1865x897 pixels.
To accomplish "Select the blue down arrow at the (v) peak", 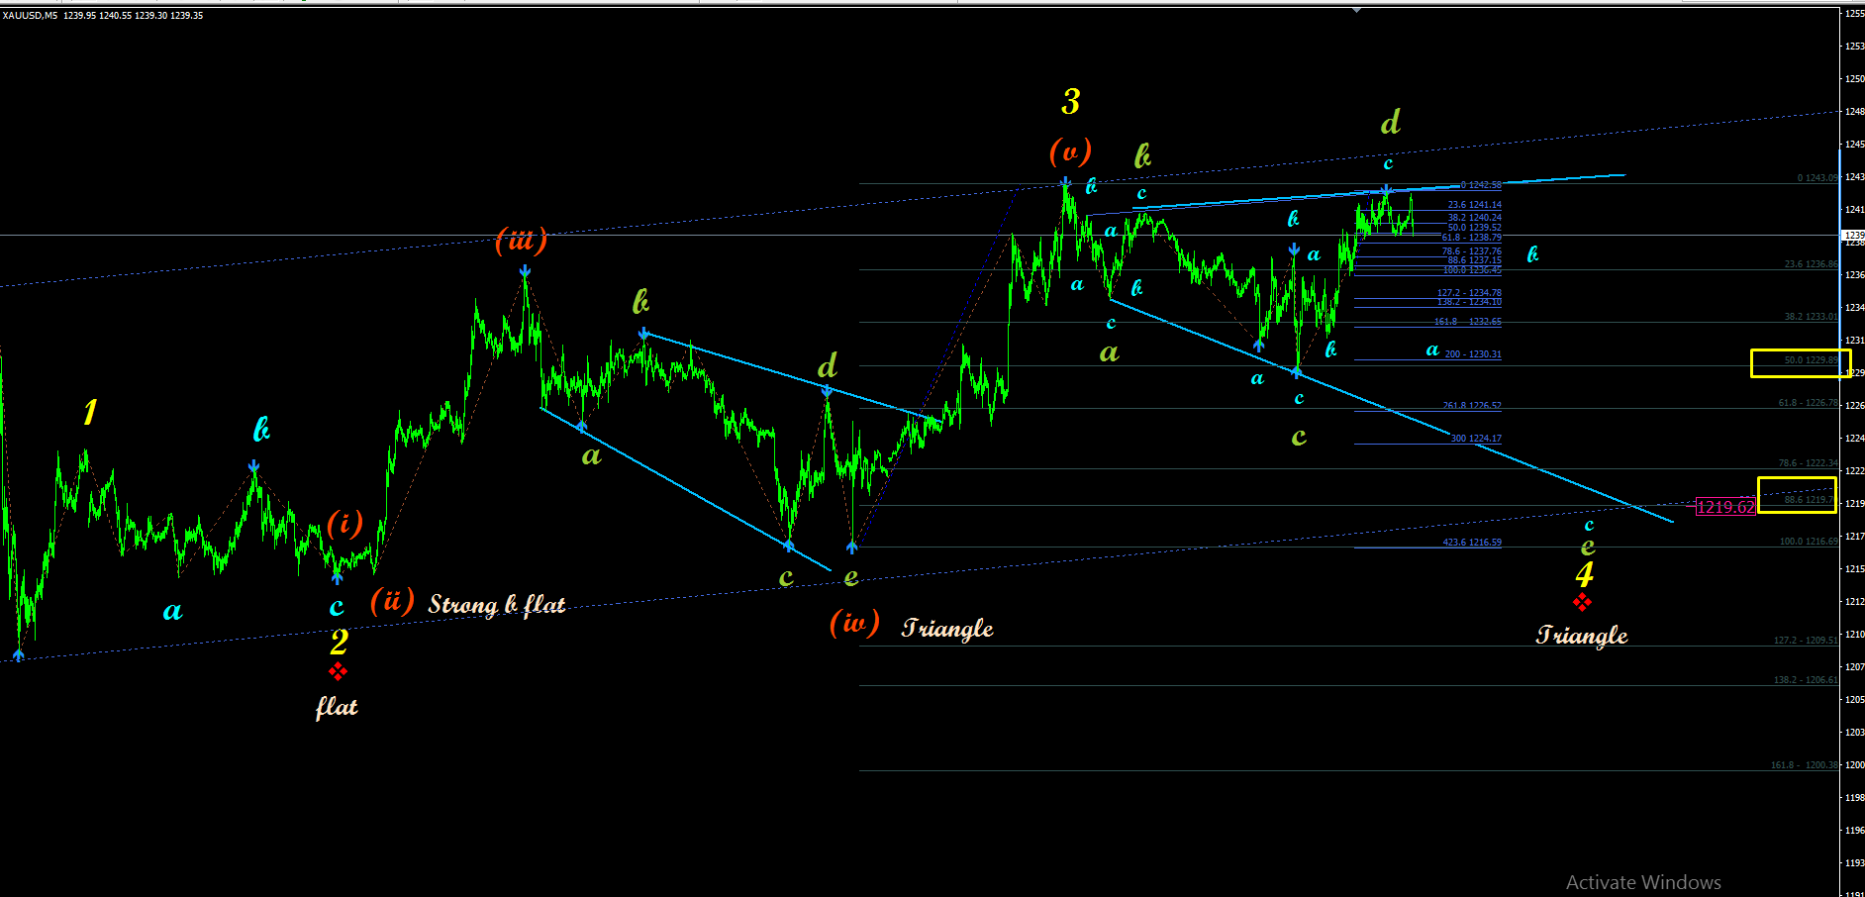I will pyautogui.click(x=1065, y=182).
